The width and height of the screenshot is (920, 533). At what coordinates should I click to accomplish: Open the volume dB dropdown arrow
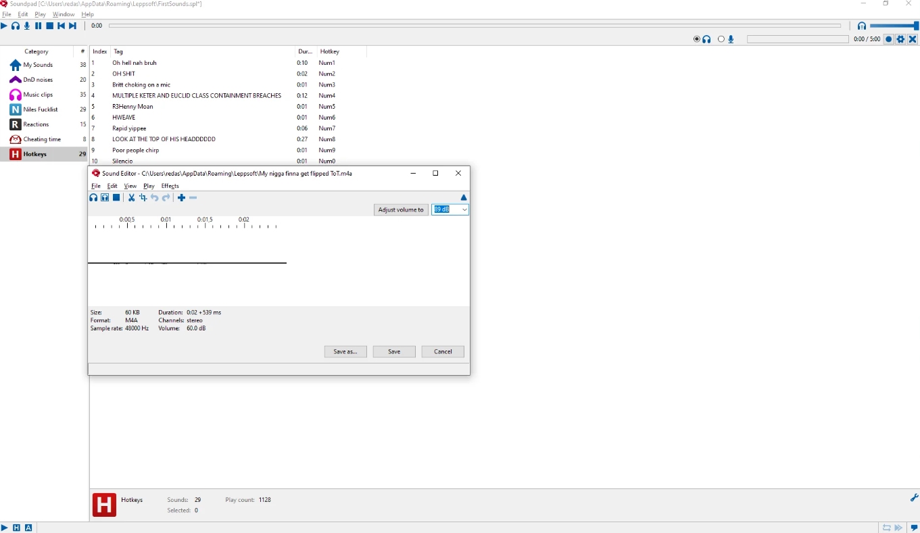(x=464, y=210)
